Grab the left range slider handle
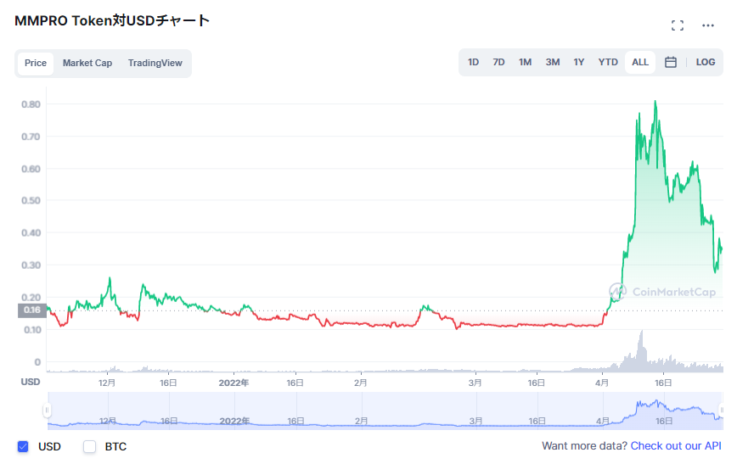Viewport: 737px width, 464px height. tap(47, 410)
